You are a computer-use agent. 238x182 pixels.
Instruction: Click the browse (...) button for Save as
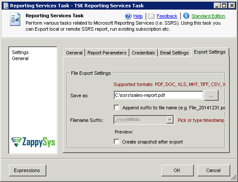[x=211, y=95]
